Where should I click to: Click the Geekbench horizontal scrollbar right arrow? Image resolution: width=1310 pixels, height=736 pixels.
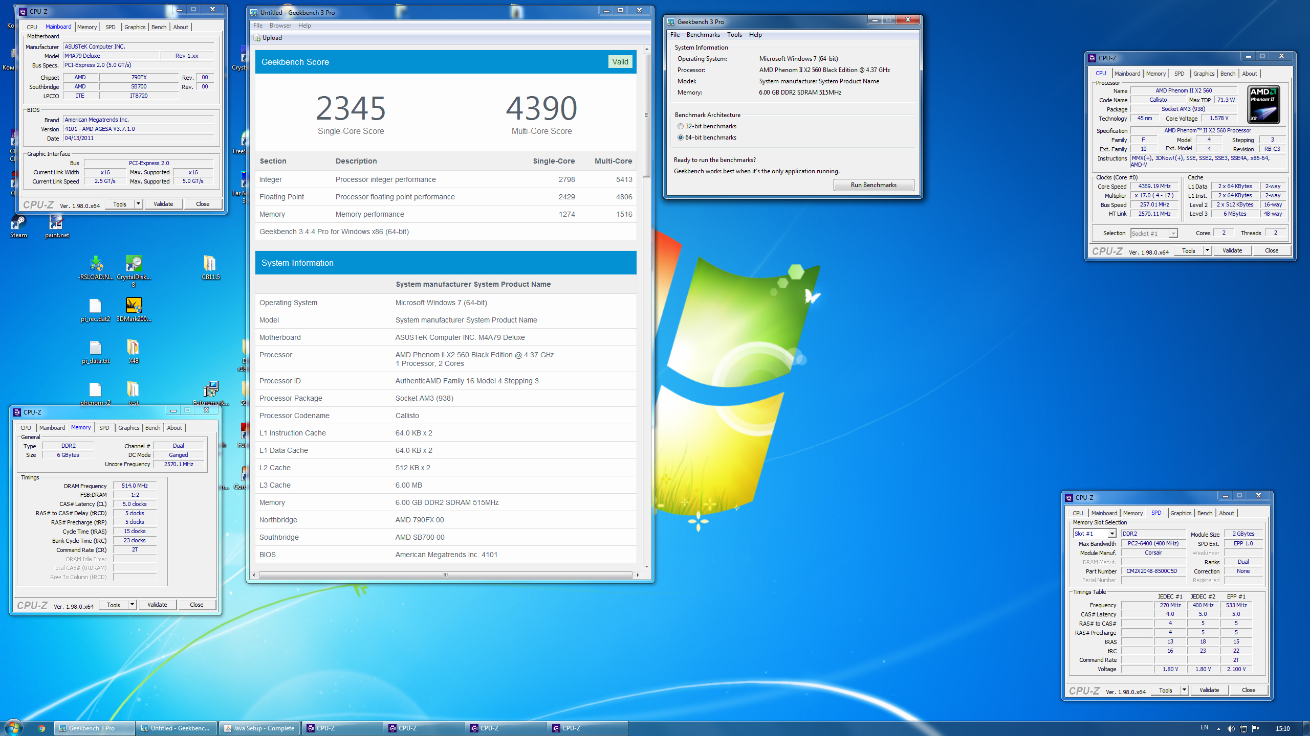[638, 575]
